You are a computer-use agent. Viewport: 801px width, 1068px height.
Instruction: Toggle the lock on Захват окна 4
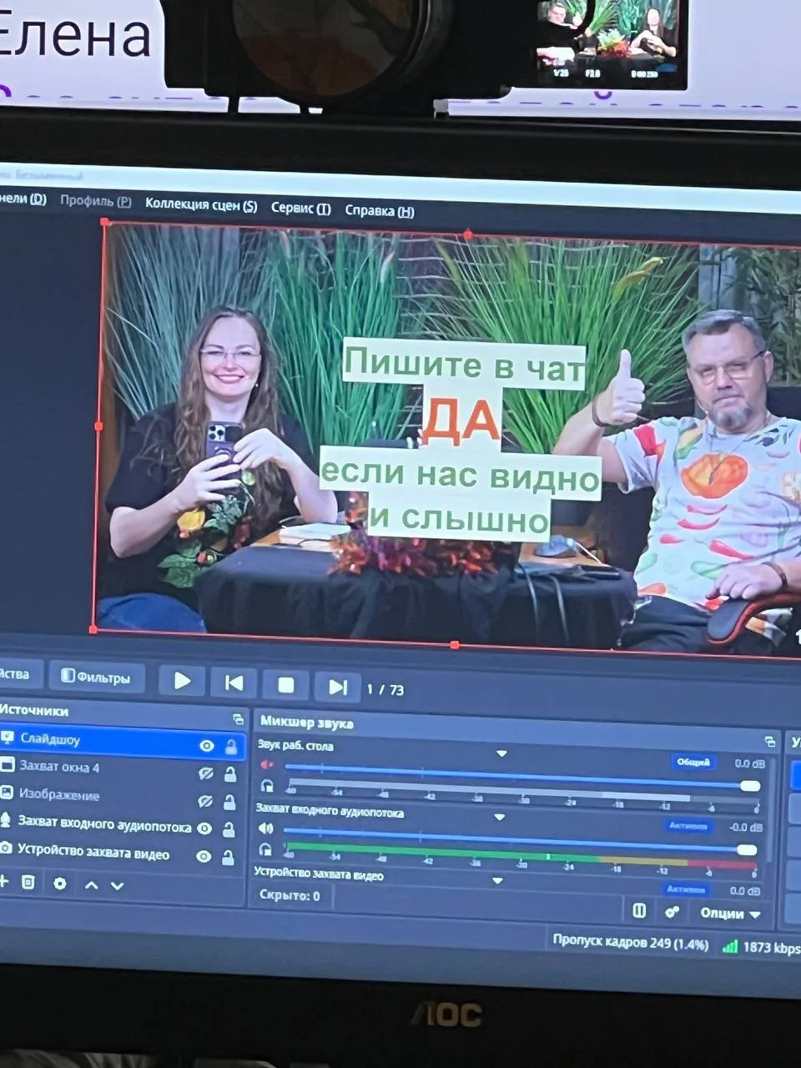click(x=230, y=774)
